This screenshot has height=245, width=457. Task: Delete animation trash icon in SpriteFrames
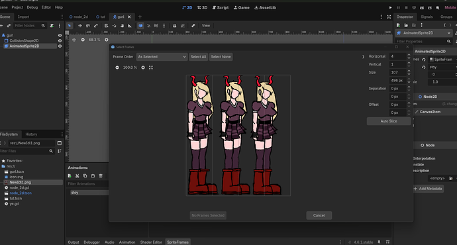tap(101, 176)
